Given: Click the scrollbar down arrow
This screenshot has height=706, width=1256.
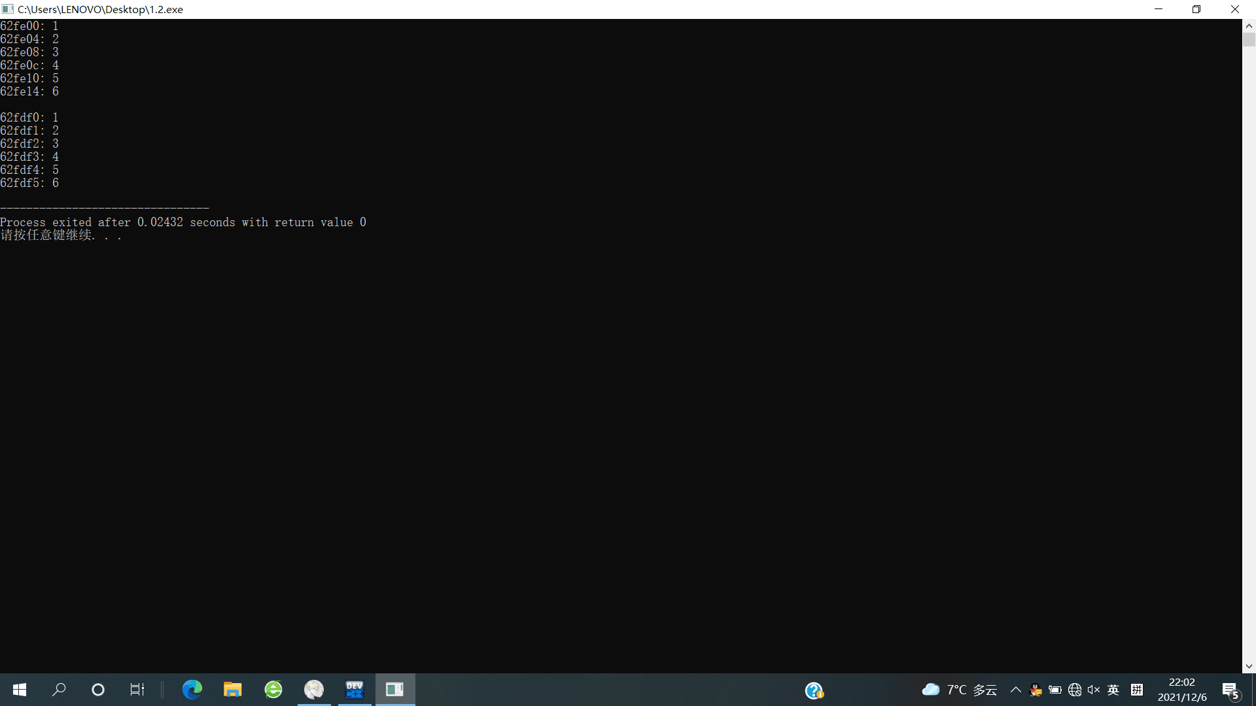Looking at the screenshot, I should click(1249, 667).
